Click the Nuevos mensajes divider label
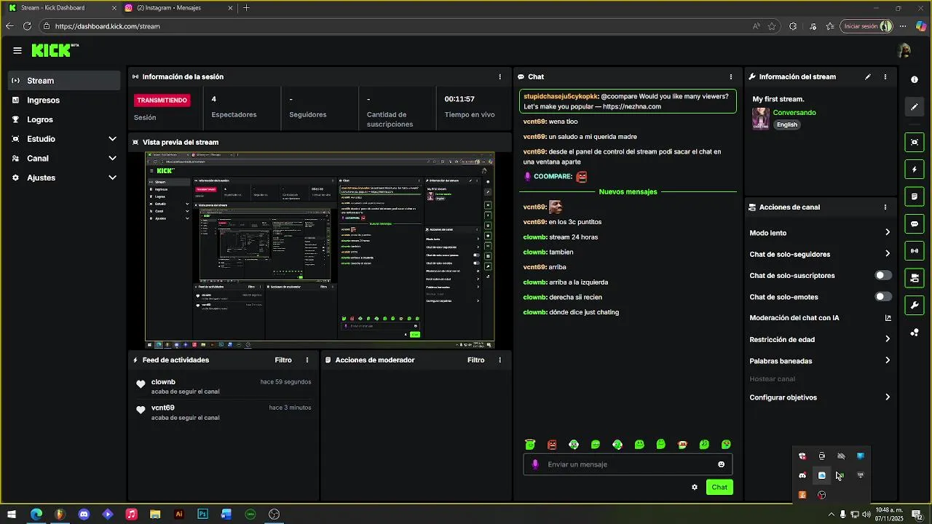932x524 pixels. pos(628,192)
